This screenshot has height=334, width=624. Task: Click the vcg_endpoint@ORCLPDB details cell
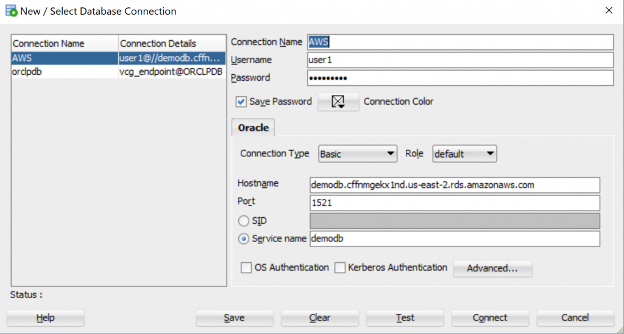pyautogui.click(x=171, y=72)
